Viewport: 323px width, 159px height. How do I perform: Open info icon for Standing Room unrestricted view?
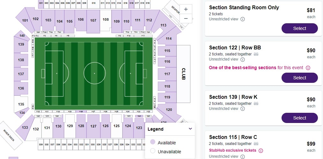click(x=243, y=19)
